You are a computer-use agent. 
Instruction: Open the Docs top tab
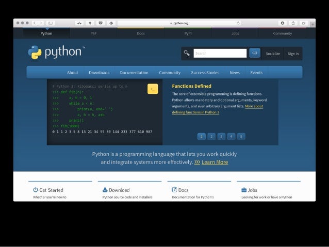click(x=141, y=34)
